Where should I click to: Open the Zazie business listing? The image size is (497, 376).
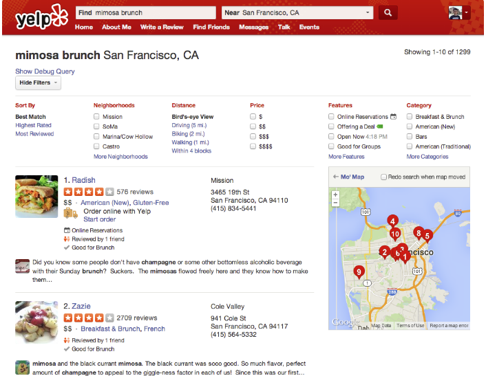point(81,306)
